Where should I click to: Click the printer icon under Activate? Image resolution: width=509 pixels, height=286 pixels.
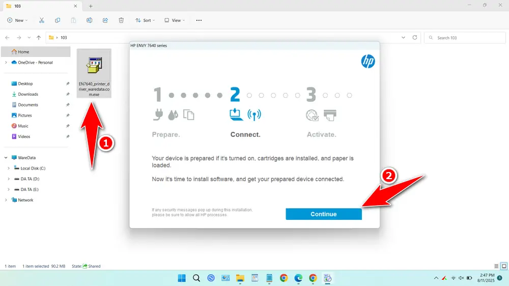[330, 115]
